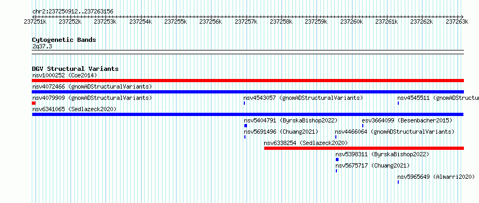Click the nsv4545511 blue tick marker

tap(398, 103)
